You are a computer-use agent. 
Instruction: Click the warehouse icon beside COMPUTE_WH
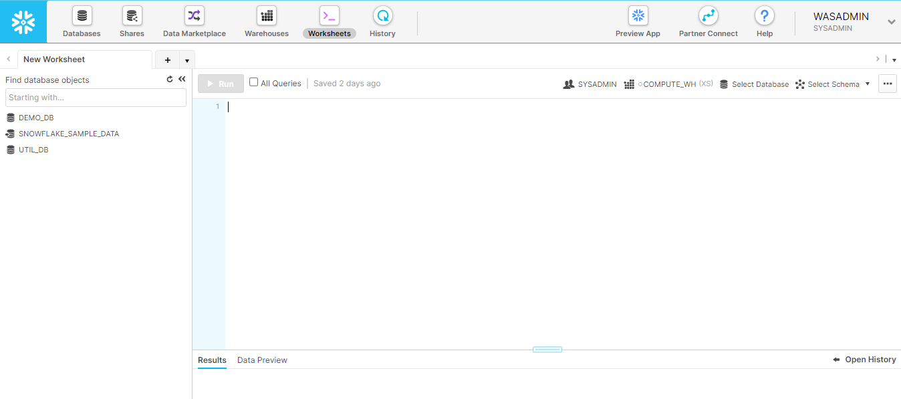pos(629,84)
